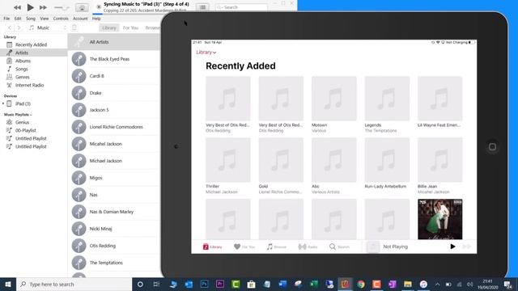Click the iTunes forward navigation arrow
The image size is (518, 291).
pos(19,27)
